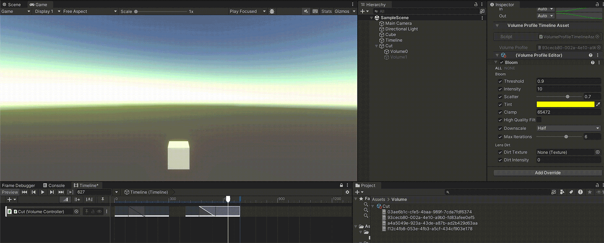Switch to the Console tab
Screen dimensions: 604x243
pos(54,185)
